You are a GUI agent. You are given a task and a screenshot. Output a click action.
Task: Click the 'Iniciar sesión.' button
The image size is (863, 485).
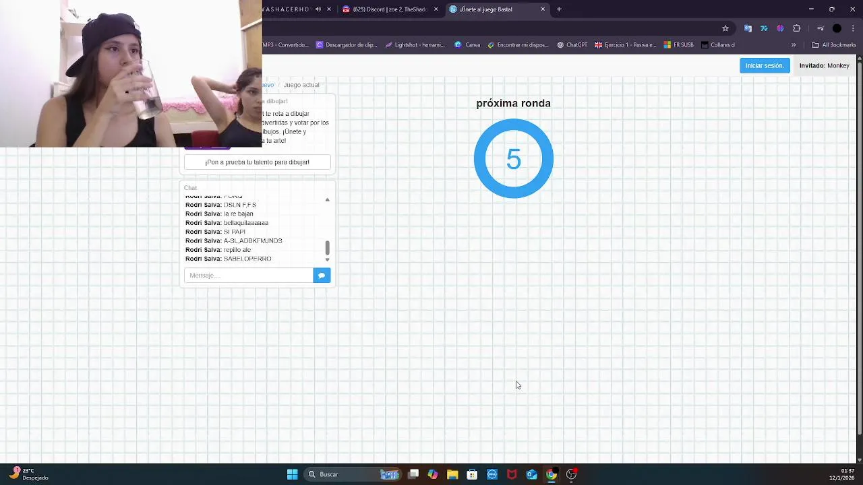pyautogui.click(x=765, y=65)
